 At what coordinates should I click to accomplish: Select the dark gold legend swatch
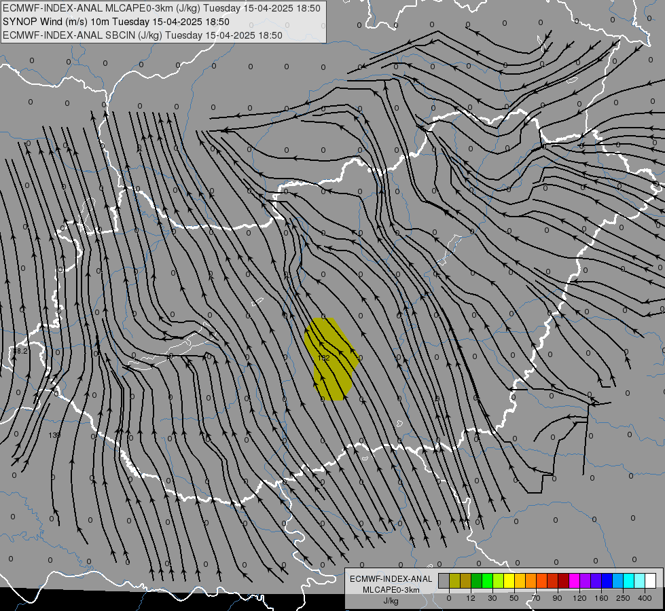coord(466,580)
